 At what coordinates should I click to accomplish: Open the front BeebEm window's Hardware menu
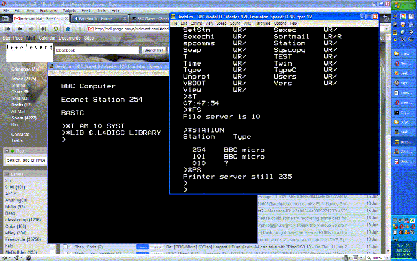(x=262, y=23)
